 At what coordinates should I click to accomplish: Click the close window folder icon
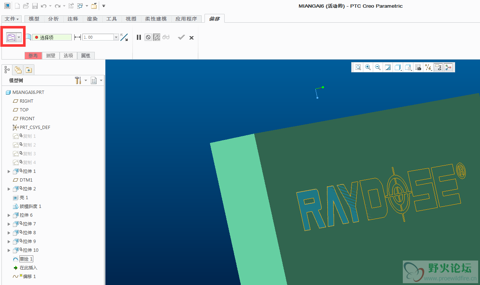94,6
